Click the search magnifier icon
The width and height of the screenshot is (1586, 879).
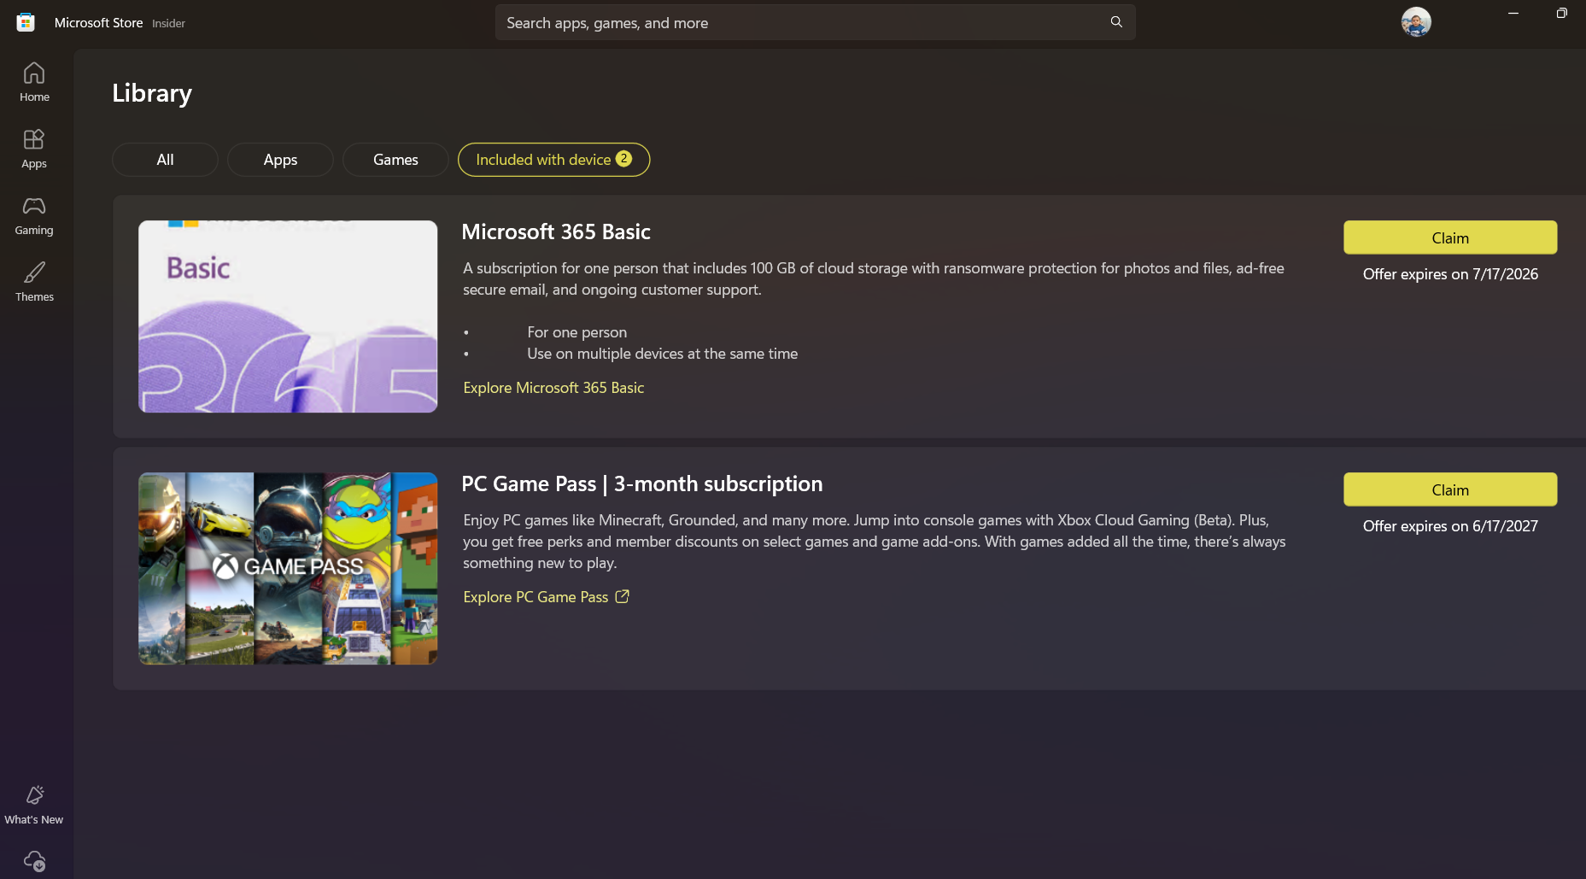pos(1116,22)
